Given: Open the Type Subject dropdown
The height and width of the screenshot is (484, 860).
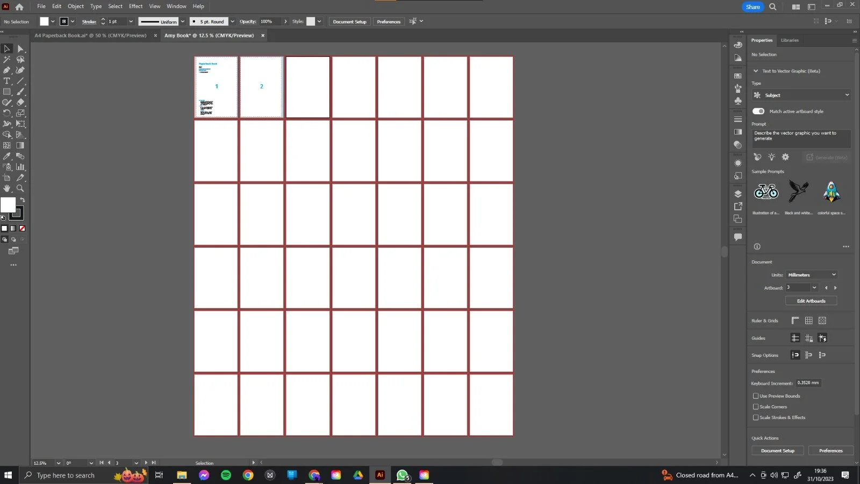Looking at the screenshot, I should pyautogui.click(x=801, y=95).
